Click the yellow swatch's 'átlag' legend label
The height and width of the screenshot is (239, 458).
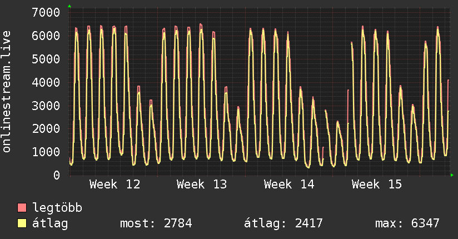[50, 223]
